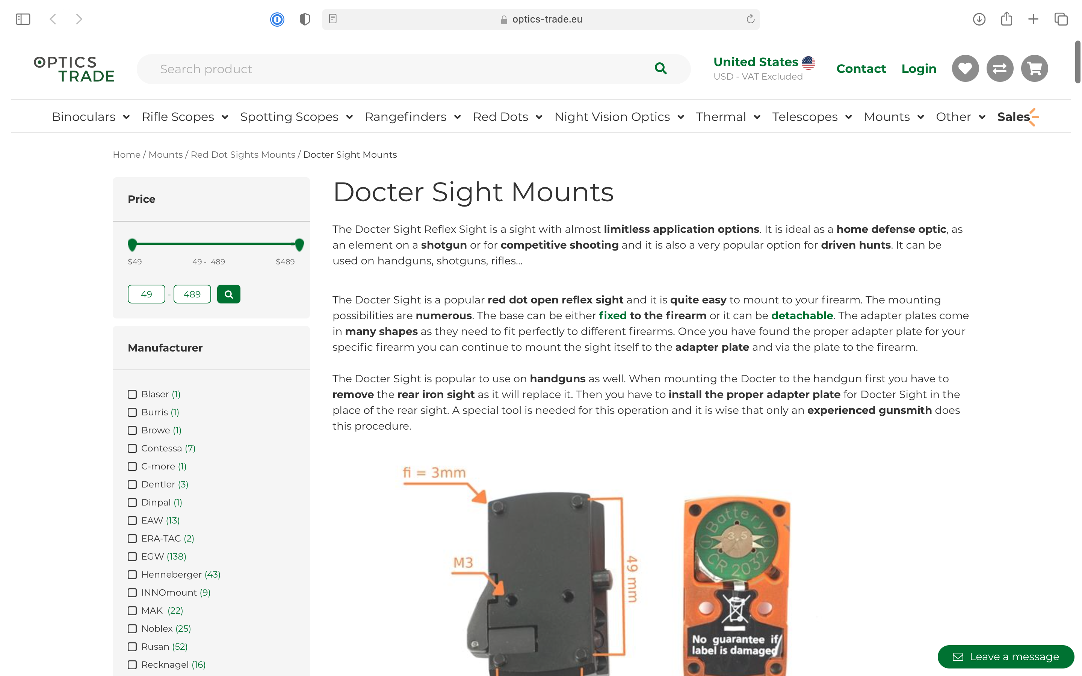Expand the Binoculars menu chevron

pyautogui.click(x=126, y=117)
